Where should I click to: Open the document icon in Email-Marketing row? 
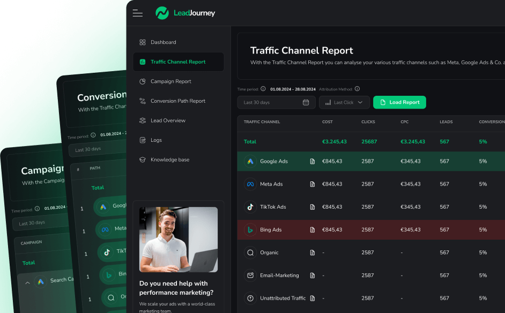tap(313, 276)
